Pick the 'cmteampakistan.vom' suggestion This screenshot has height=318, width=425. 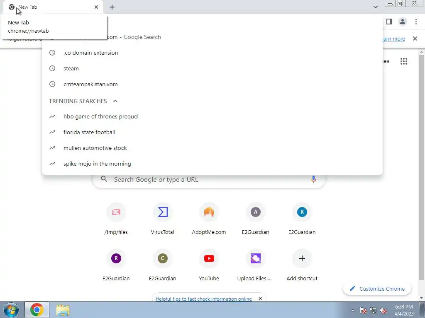click(212, 84)
